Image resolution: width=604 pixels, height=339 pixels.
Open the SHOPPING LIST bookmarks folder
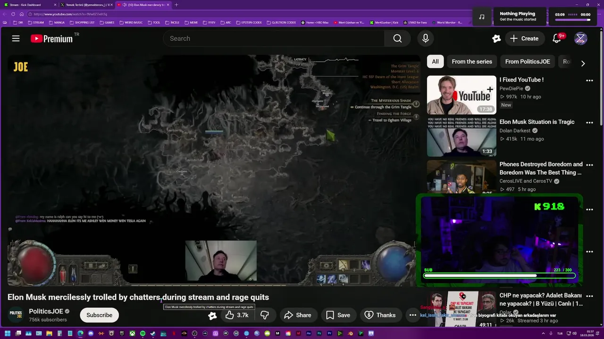82,23
